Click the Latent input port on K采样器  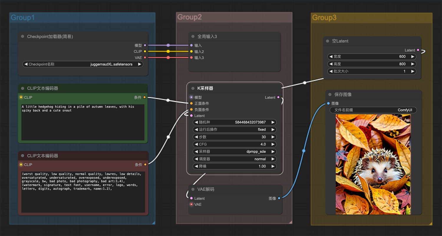pos(192,116)
